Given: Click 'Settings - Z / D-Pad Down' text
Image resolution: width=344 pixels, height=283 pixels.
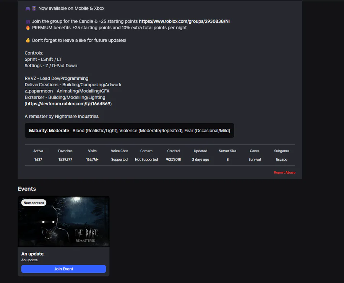Looking at the screenshot, I should [x=51, y=66].
